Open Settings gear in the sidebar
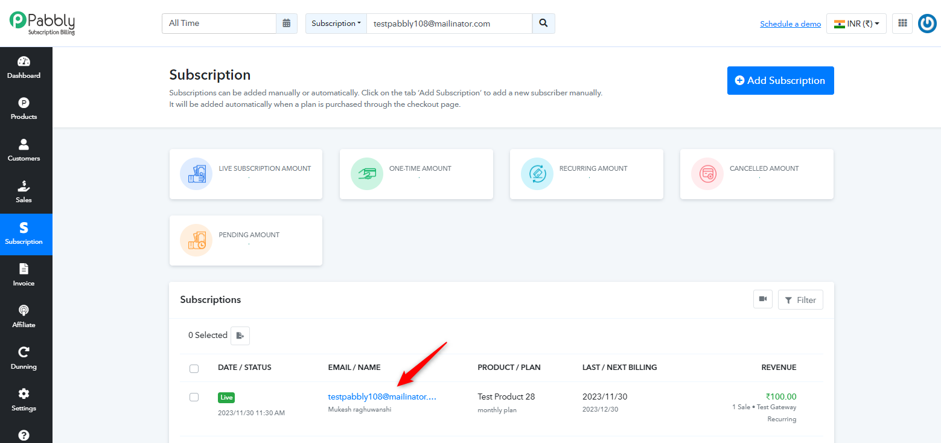This screenshot has width=941, height=443. (x=24, y=394)
